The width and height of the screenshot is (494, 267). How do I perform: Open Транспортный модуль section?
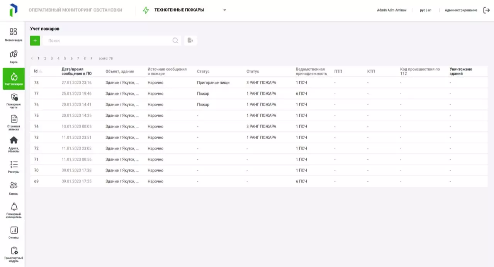[14, 254]
